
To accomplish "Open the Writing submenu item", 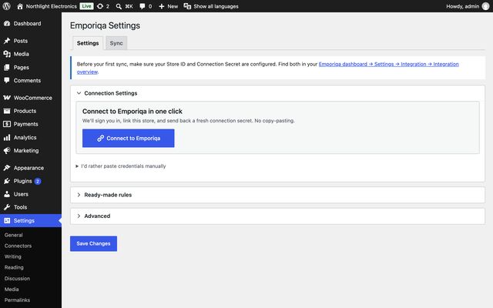I will pos(13,256).
